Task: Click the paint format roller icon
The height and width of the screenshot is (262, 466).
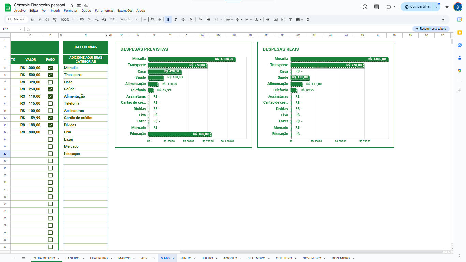Action: tap(55, 20)
